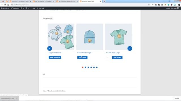Open the New content menu in admin bar
The height and width of the screenshot is (101, 181).
(x=33, y=8)
